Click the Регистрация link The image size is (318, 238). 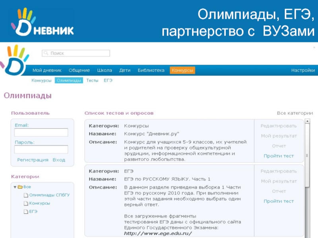pos(33,160)
